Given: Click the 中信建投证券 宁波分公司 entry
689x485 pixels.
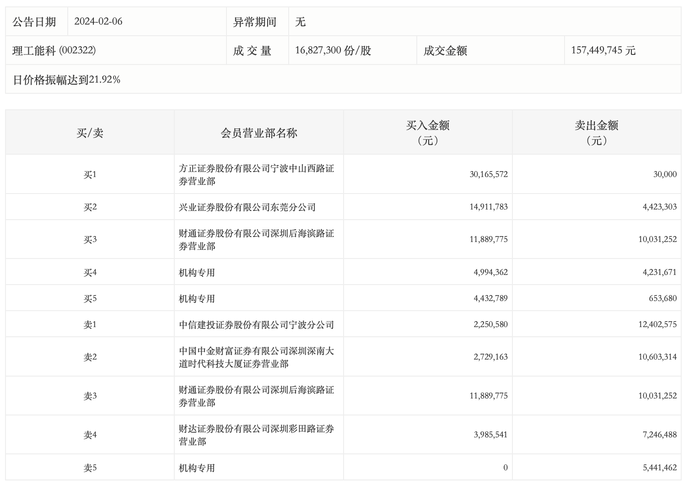Looking at the screenshot, I should point(256,325).
